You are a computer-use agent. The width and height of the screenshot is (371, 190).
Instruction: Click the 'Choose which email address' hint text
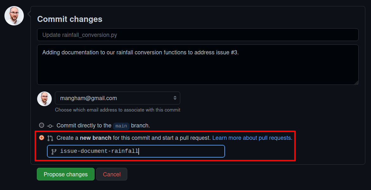tap(117, 110)
